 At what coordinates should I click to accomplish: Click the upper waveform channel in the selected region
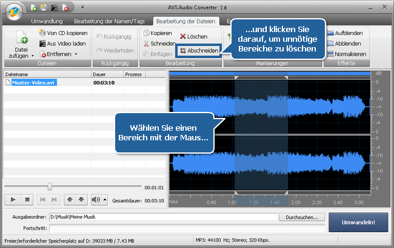(261, 106)
